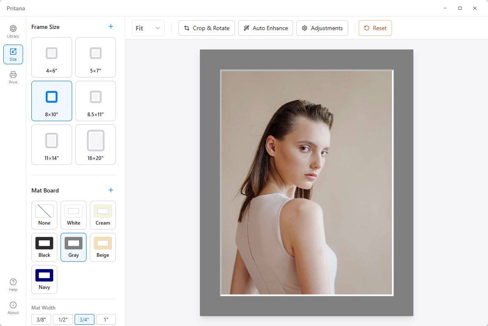Choose the 16×20" frame size icon
The image size is (488, 326).
[96, 141]
